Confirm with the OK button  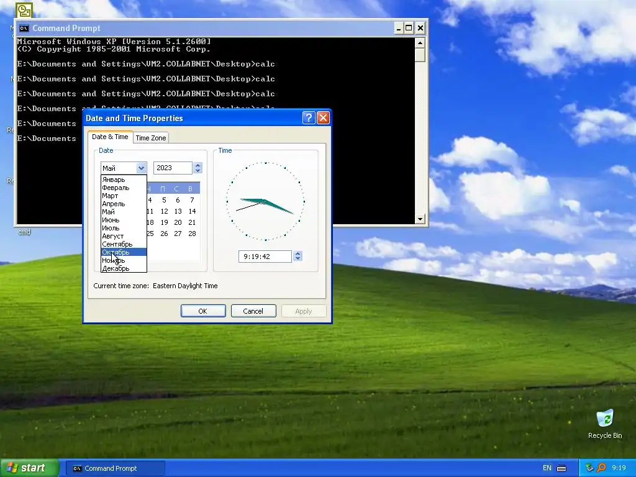203,311
